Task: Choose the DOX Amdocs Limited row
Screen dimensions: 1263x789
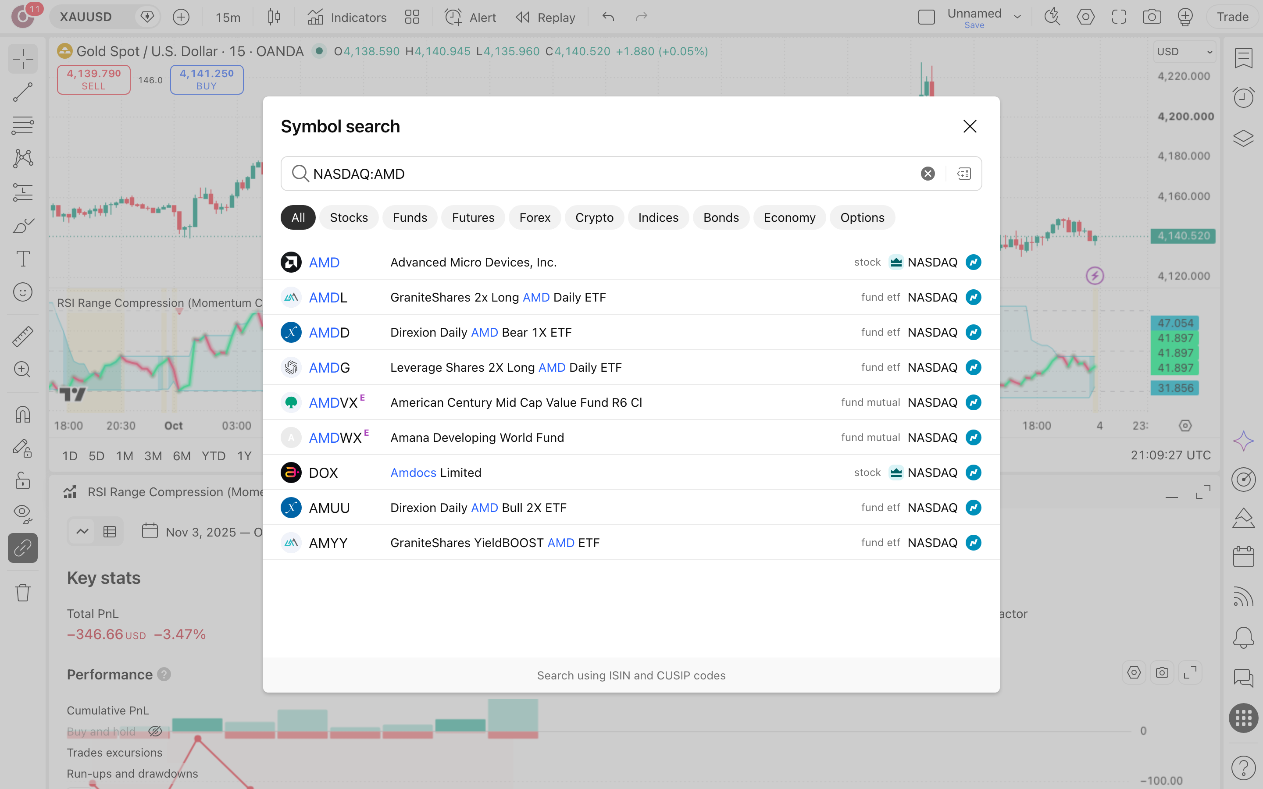Action: pos(631,473)
